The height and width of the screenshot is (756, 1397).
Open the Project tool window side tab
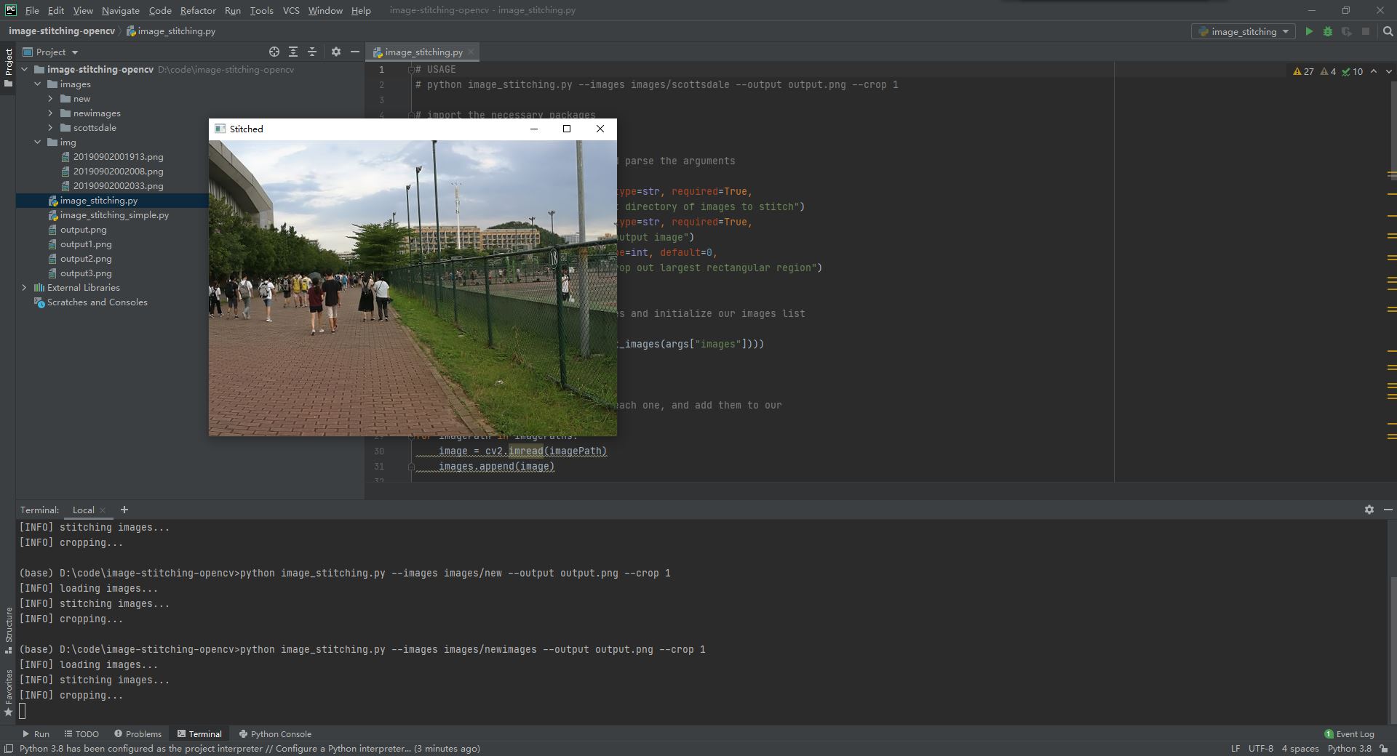tap(8, 68)
